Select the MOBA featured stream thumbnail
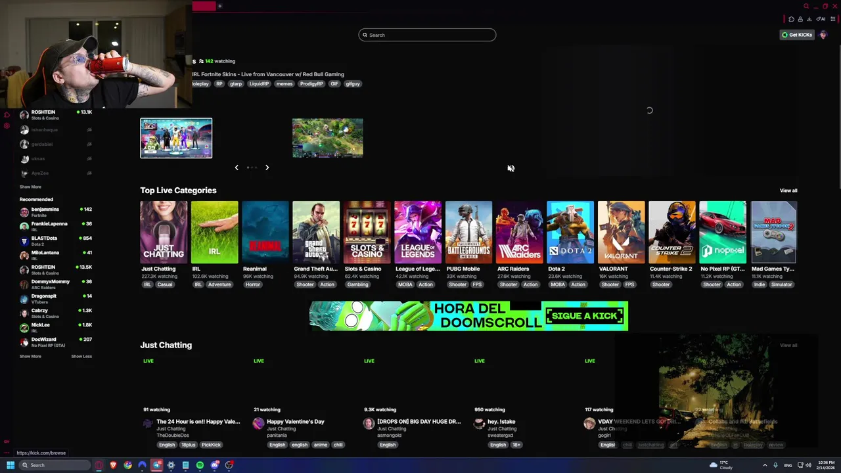The image size is (841, 473). 327,138
